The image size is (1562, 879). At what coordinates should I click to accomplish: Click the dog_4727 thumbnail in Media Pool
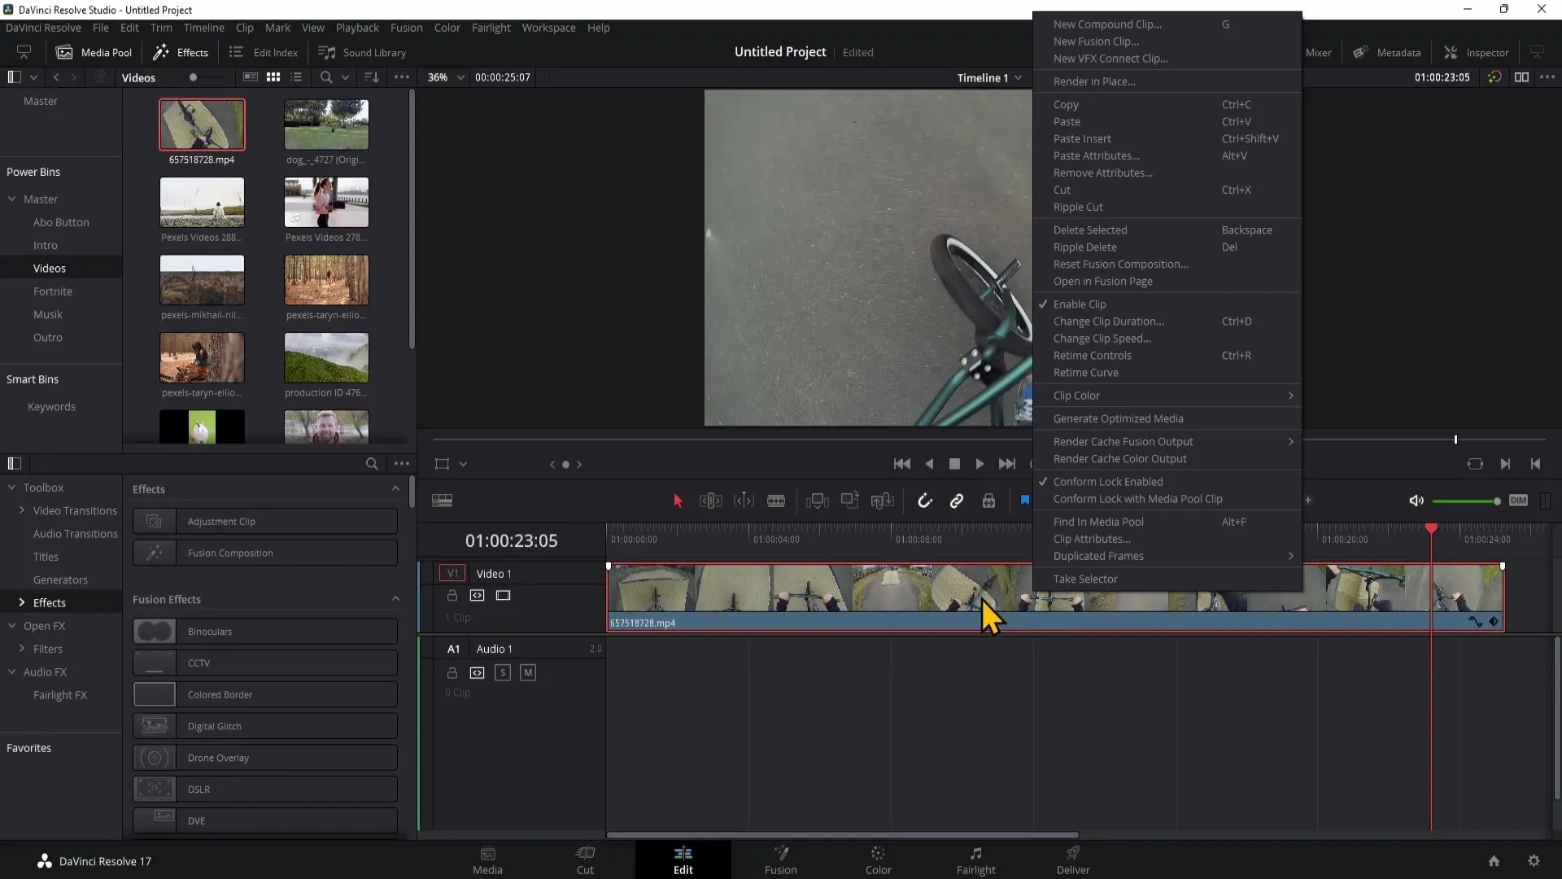coord(325,122)
